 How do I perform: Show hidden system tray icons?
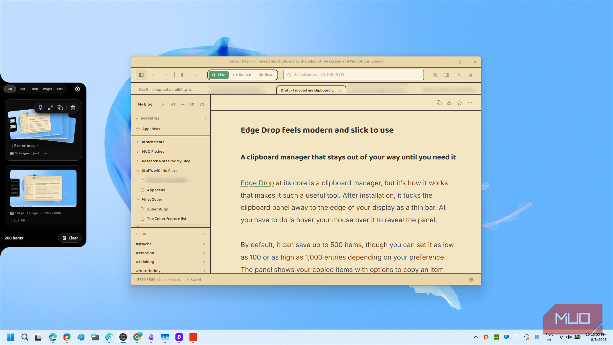point(476,337)
